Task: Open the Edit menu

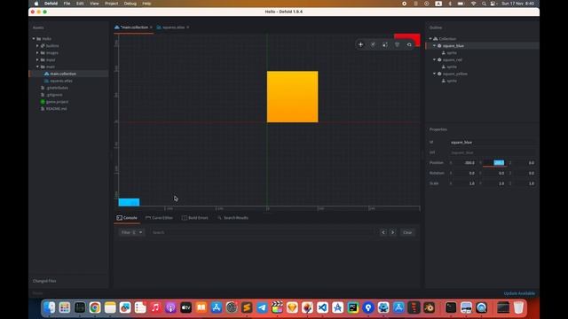Action: point(80,4)
